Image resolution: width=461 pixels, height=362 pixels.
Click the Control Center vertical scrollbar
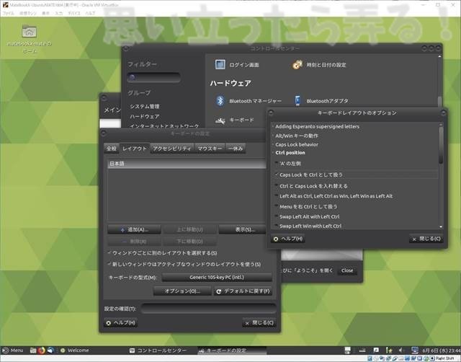[440, 102]
